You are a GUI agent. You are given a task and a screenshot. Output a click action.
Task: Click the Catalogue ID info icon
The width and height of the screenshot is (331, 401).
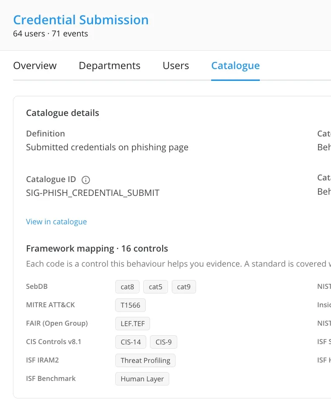coord(86,180)
